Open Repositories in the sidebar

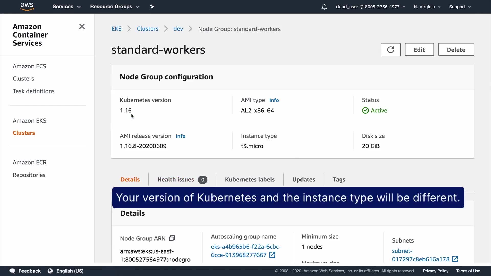tap(29, 175)
